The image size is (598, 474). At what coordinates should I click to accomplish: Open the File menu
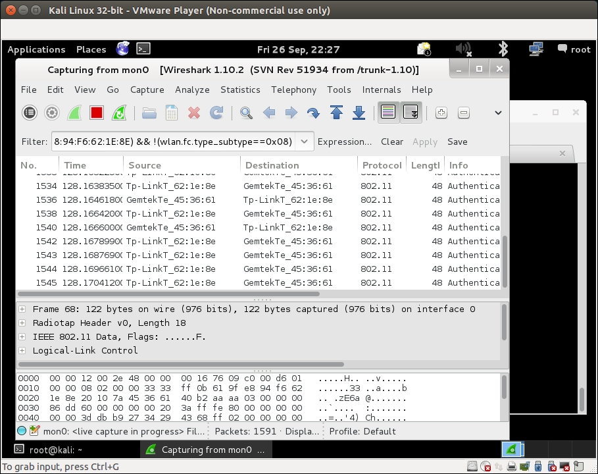(x=28, y=90)
